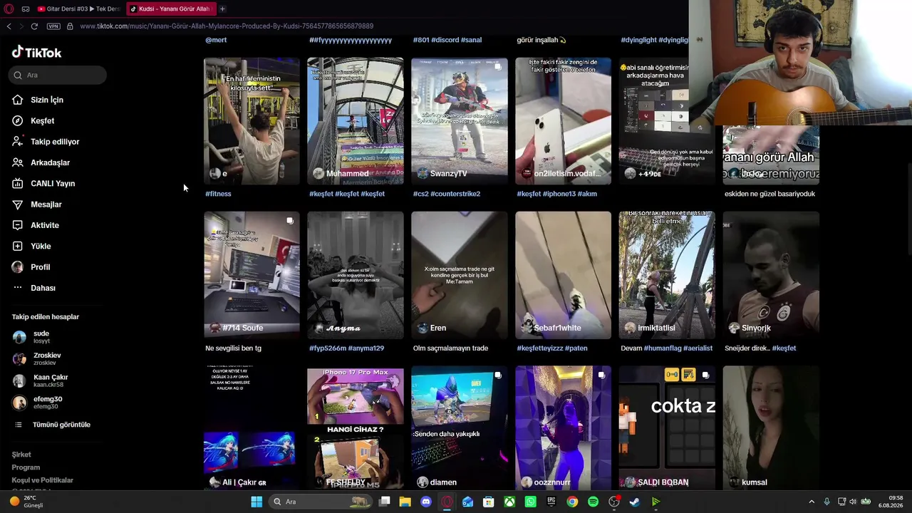
Task: Open the Eren trade video thumbnail
Action: [x=460, y=275]
